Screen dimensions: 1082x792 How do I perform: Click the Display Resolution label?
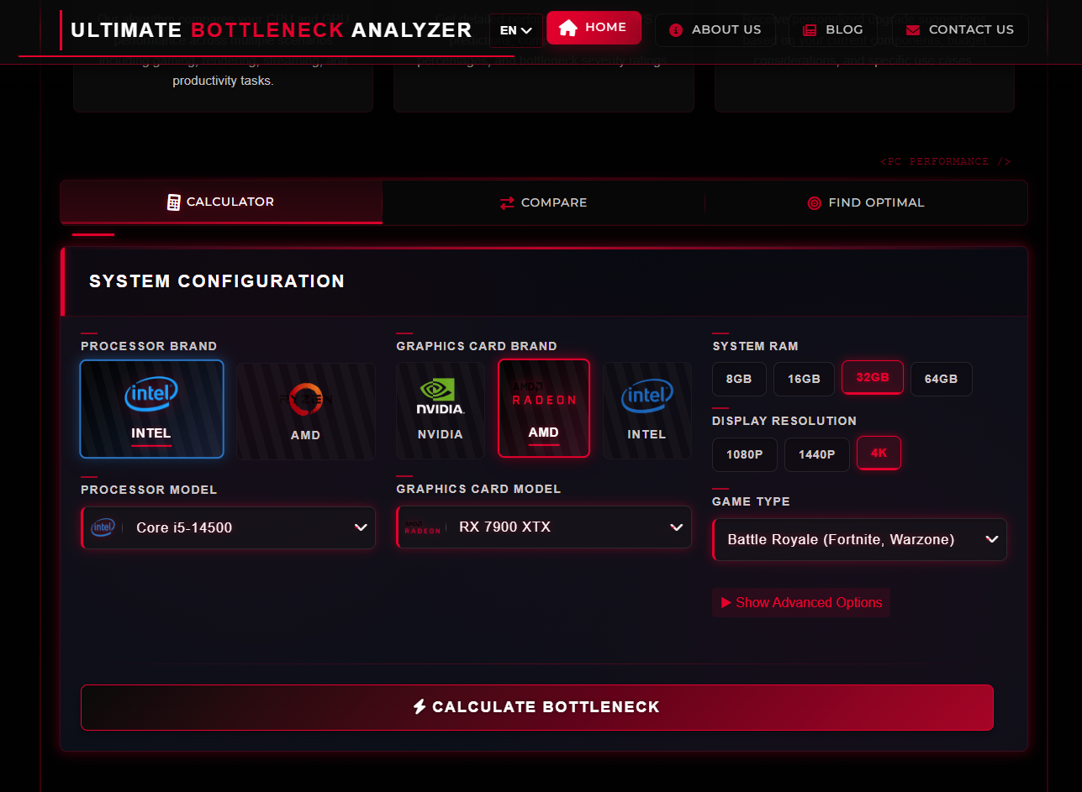[x=784, y=421]
